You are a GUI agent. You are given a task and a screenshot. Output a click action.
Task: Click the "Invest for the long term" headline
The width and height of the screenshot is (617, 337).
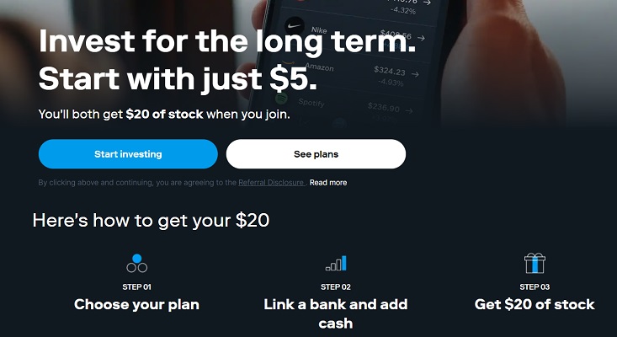point(227,41)
